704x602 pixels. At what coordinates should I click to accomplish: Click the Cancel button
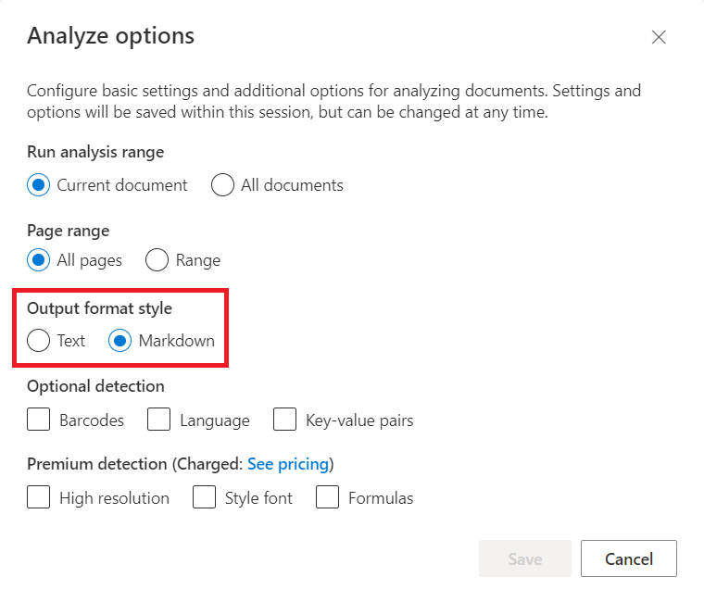pyautogui.click(x=629, y=558)
